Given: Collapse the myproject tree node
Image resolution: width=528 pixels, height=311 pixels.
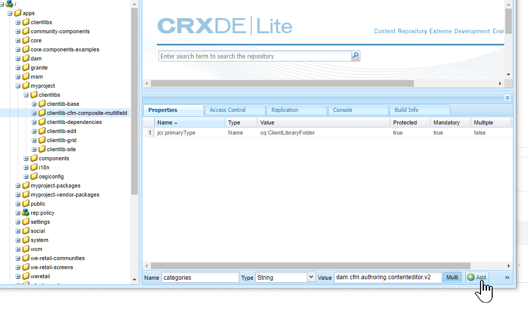Looking at the screenshot, I should tap(18, 86).
